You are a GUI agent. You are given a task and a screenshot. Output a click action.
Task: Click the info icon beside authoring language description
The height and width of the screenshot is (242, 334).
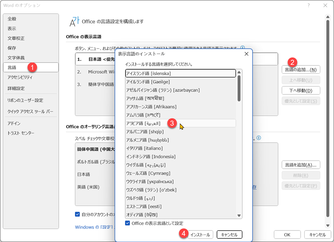[x=259, y=138]
